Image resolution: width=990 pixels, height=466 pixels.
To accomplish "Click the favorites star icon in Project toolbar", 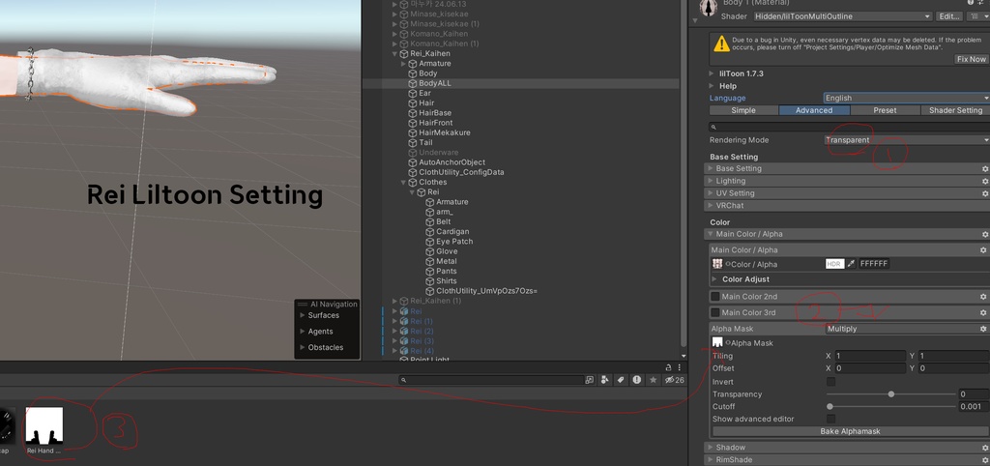I will pos(654,380).
